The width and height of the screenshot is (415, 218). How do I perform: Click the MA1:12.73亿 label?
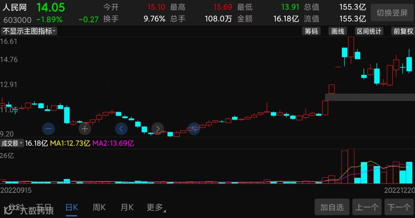70,143
